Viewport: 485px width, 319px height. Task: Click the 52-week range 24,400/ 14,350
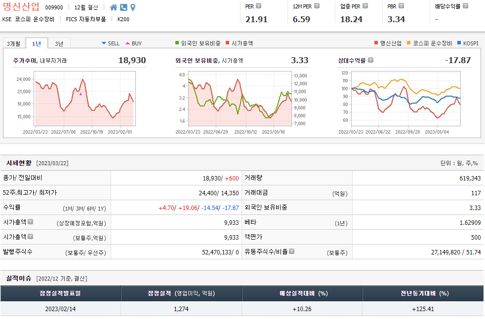[219, 193]
